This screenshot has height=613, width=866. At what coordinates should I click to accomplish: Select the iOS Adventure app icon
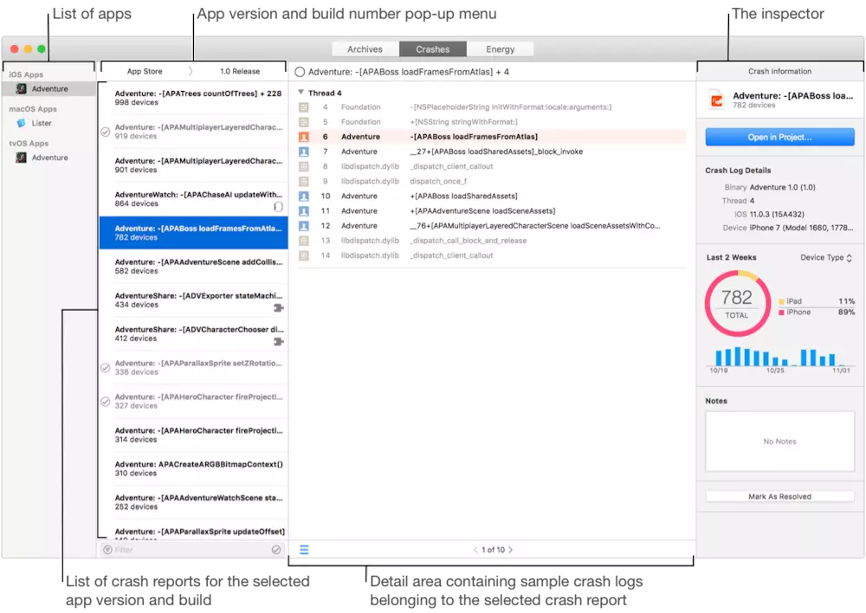21,89
